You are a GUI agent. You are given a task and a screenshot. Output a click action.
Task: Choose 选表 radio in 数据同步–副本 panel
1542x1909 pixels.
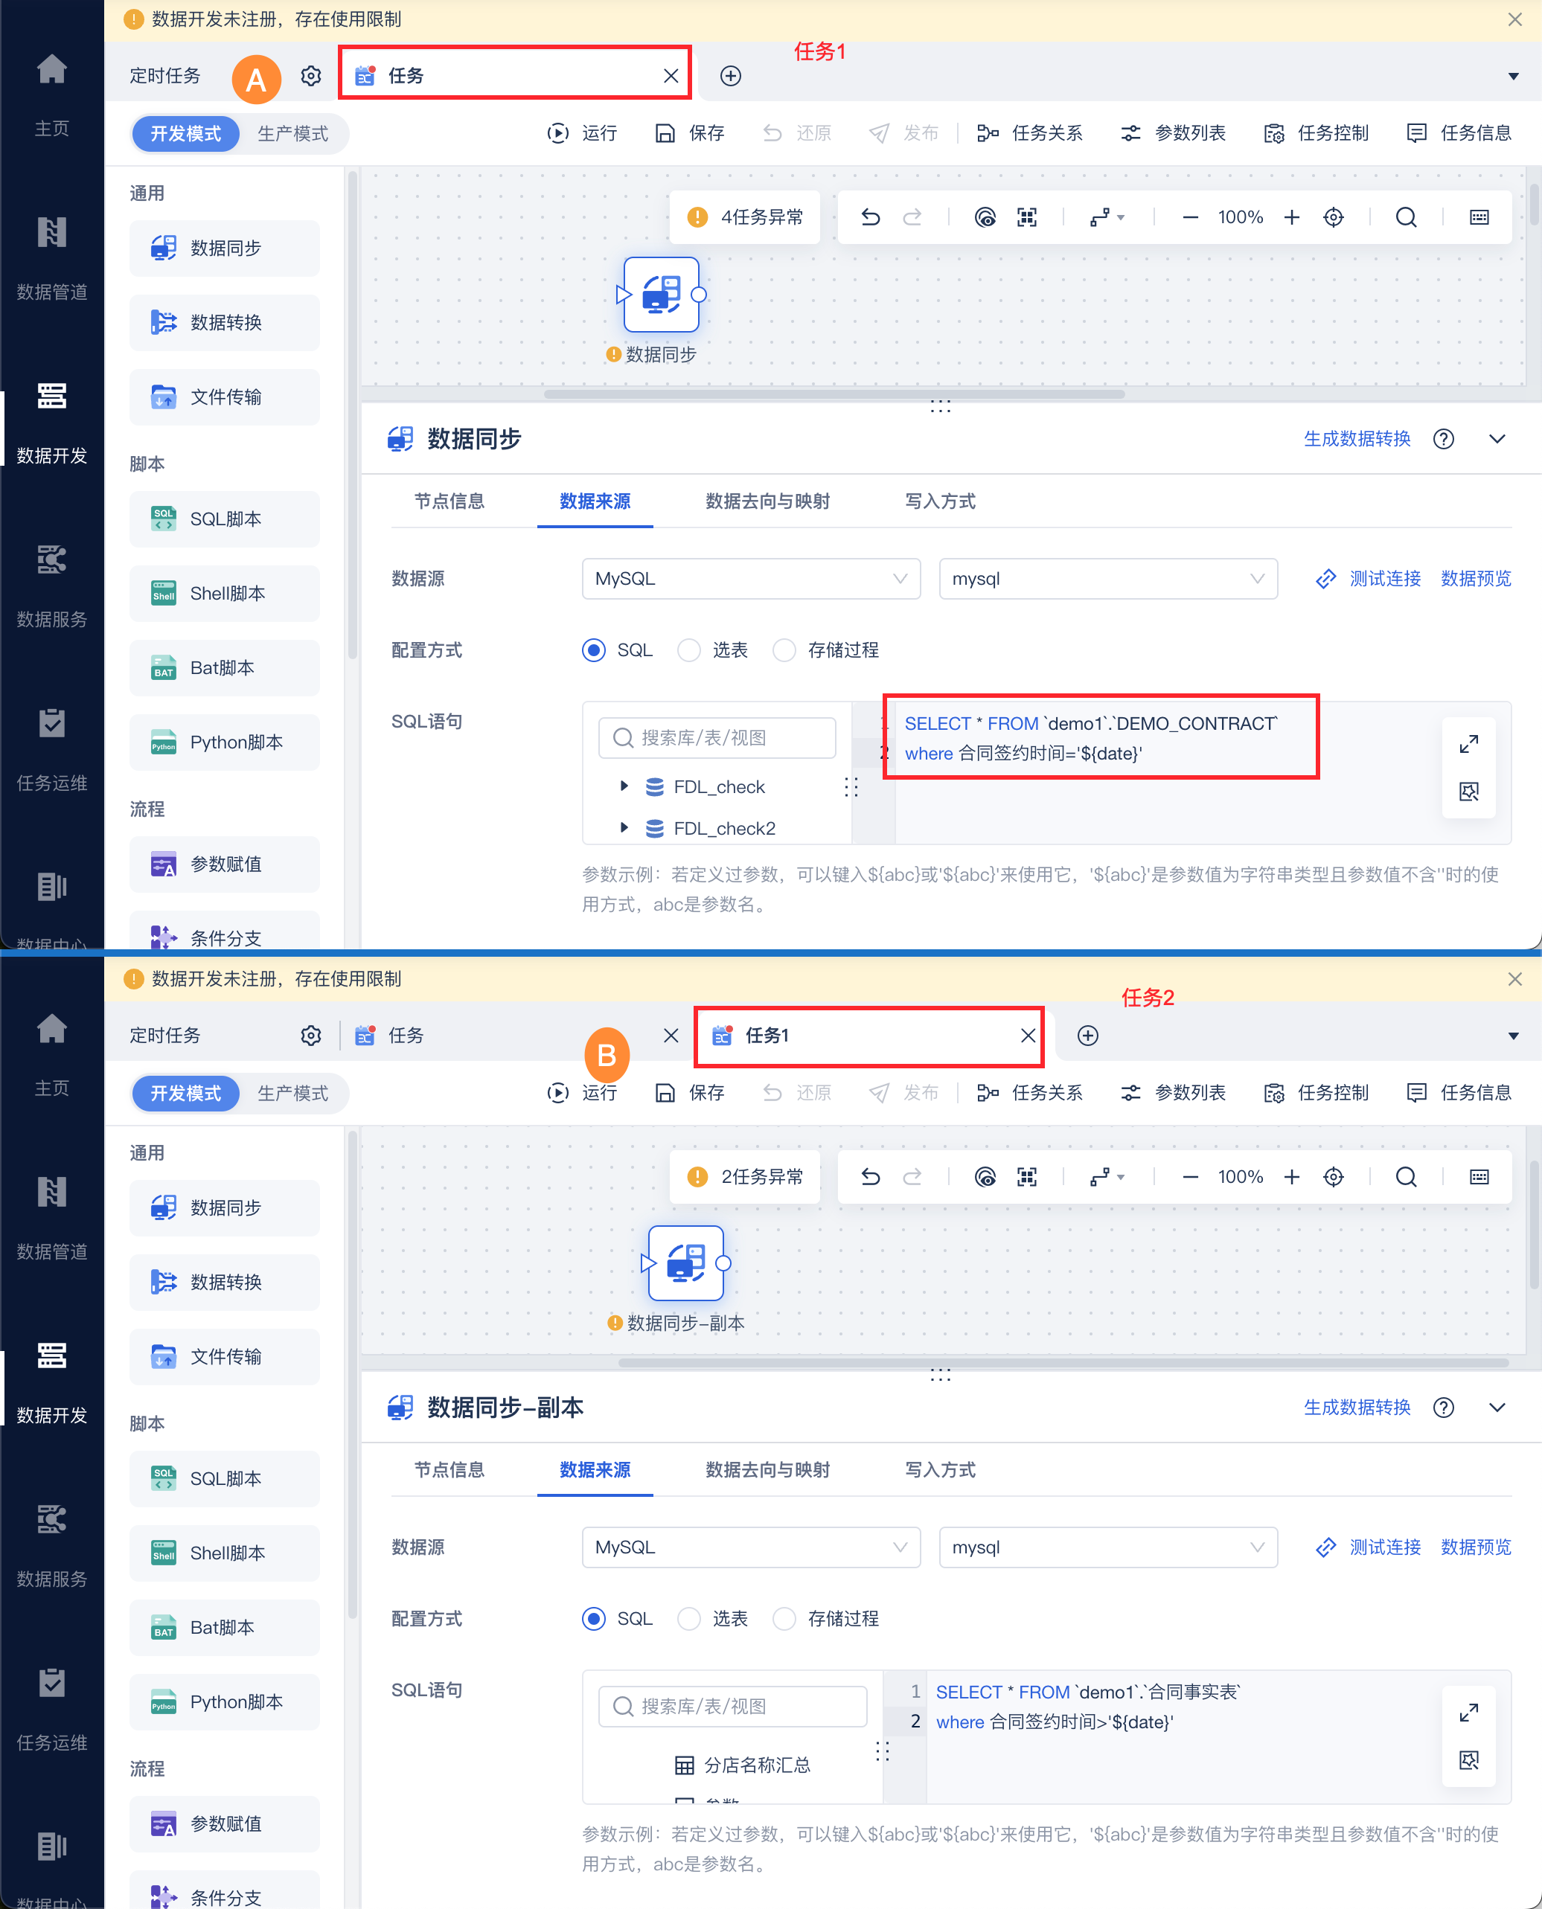(x=689, y=1619)
